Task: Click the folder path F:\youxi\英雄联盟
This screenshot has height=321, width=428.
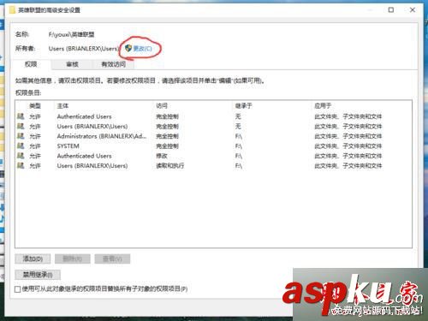Action: pyautogui.click(x=71, y=34)
